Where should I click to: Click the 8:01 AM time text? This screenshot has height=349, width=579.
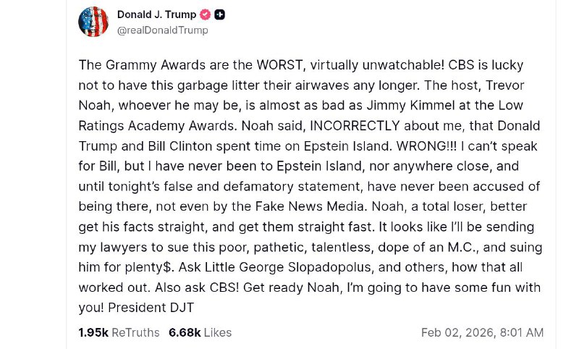pos(521,332)
